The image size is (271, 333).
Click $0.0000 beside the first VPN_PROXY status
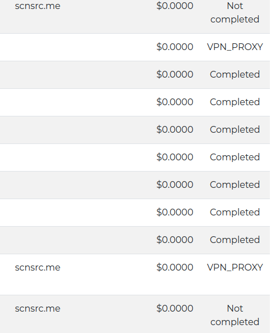175,47
